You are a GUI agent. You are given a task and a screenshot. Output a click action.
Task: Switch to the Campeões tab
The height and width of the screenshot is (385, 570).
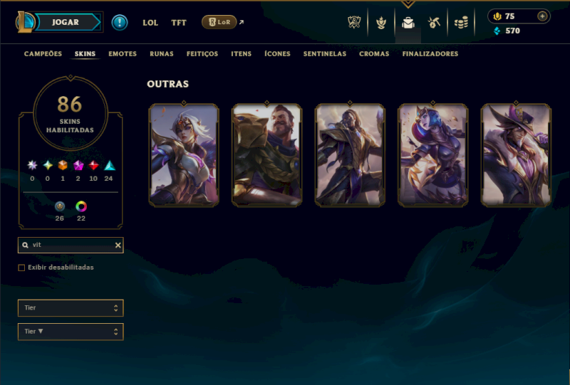click(43, 54)
